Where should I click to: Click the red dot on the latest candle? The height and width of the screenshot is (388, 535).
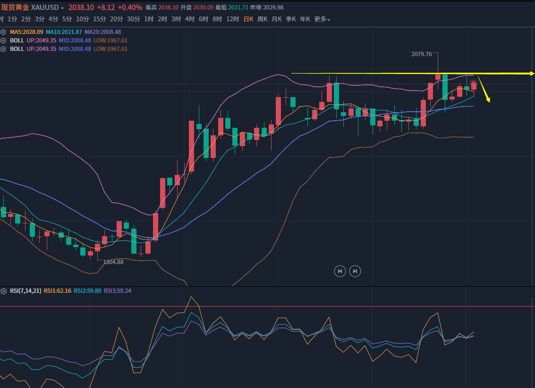pyautogui.click(x=474, y=83)
